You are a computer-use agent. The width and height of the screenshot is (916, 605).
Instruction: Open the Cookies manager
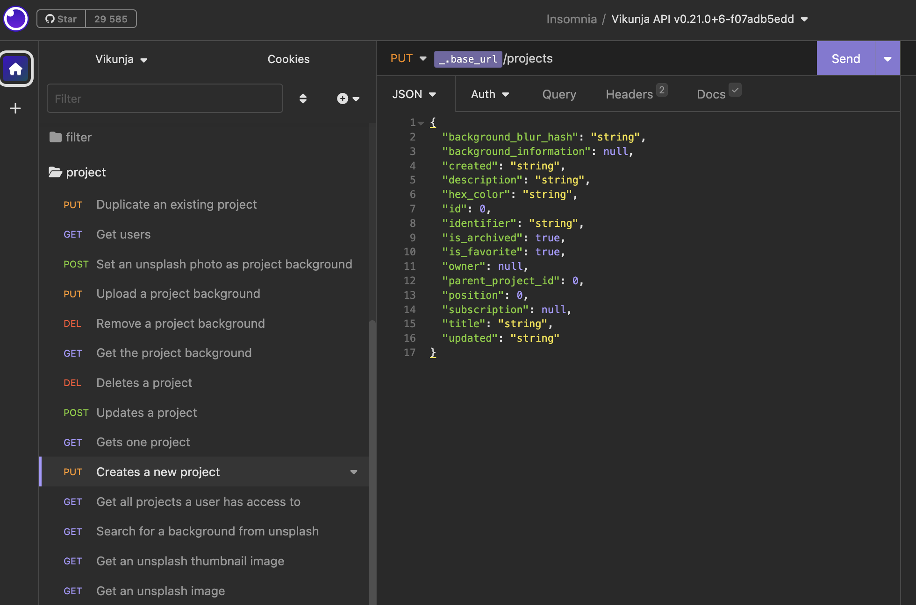[288, 59]
